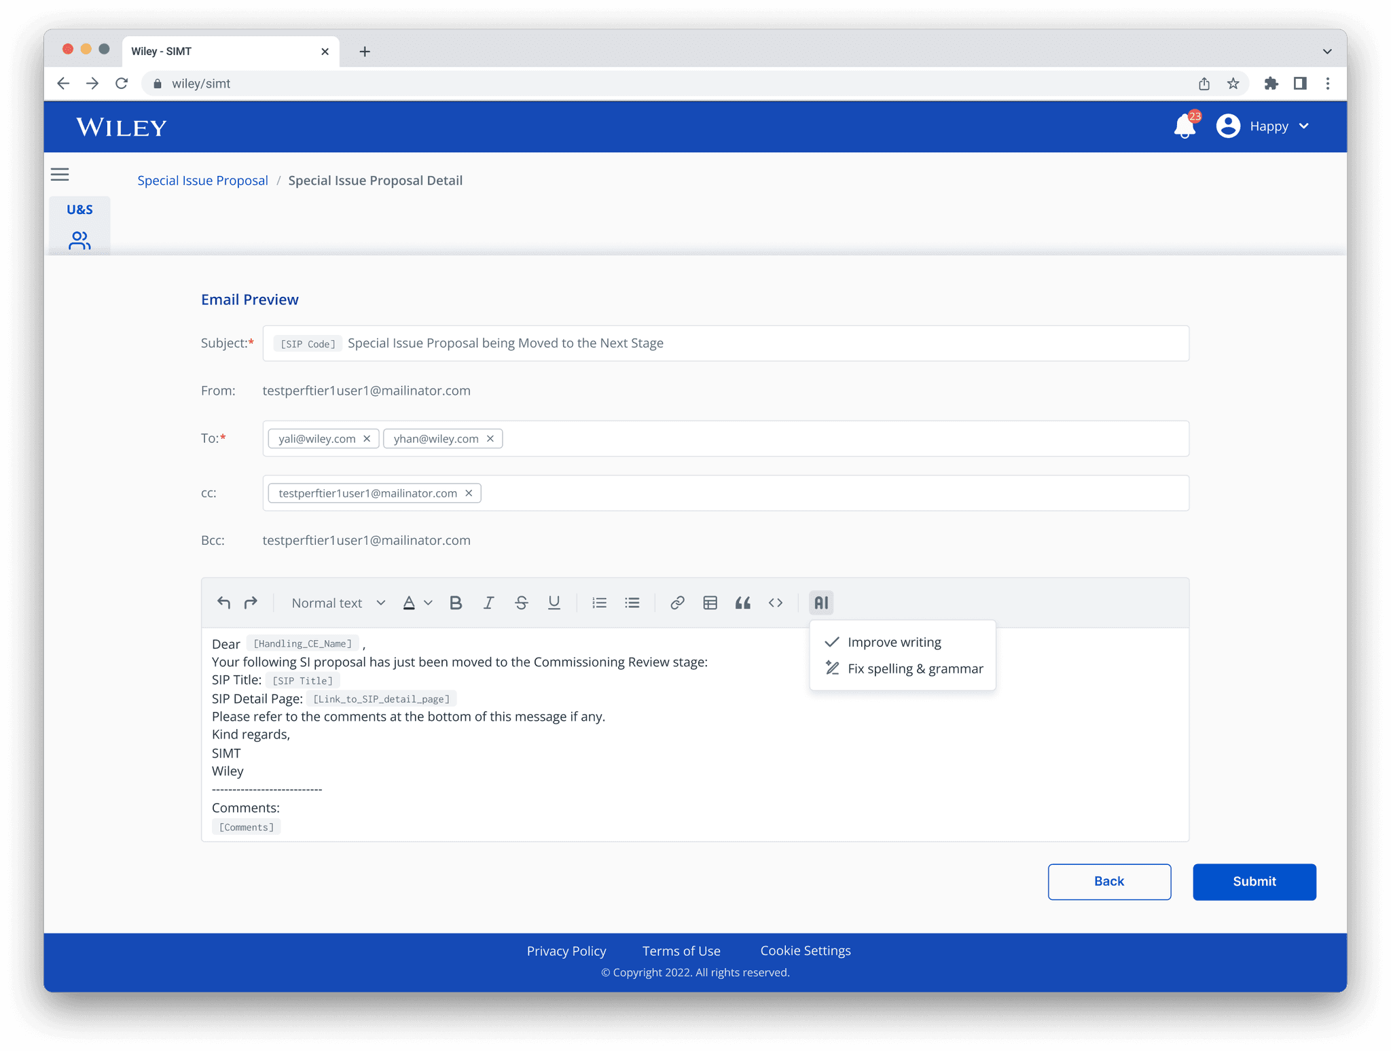Viewport: 1391px width, 1051px height.
Task: Go to the Special Issue Proposal breadcrumb link
Action: [x=202, y=181]
